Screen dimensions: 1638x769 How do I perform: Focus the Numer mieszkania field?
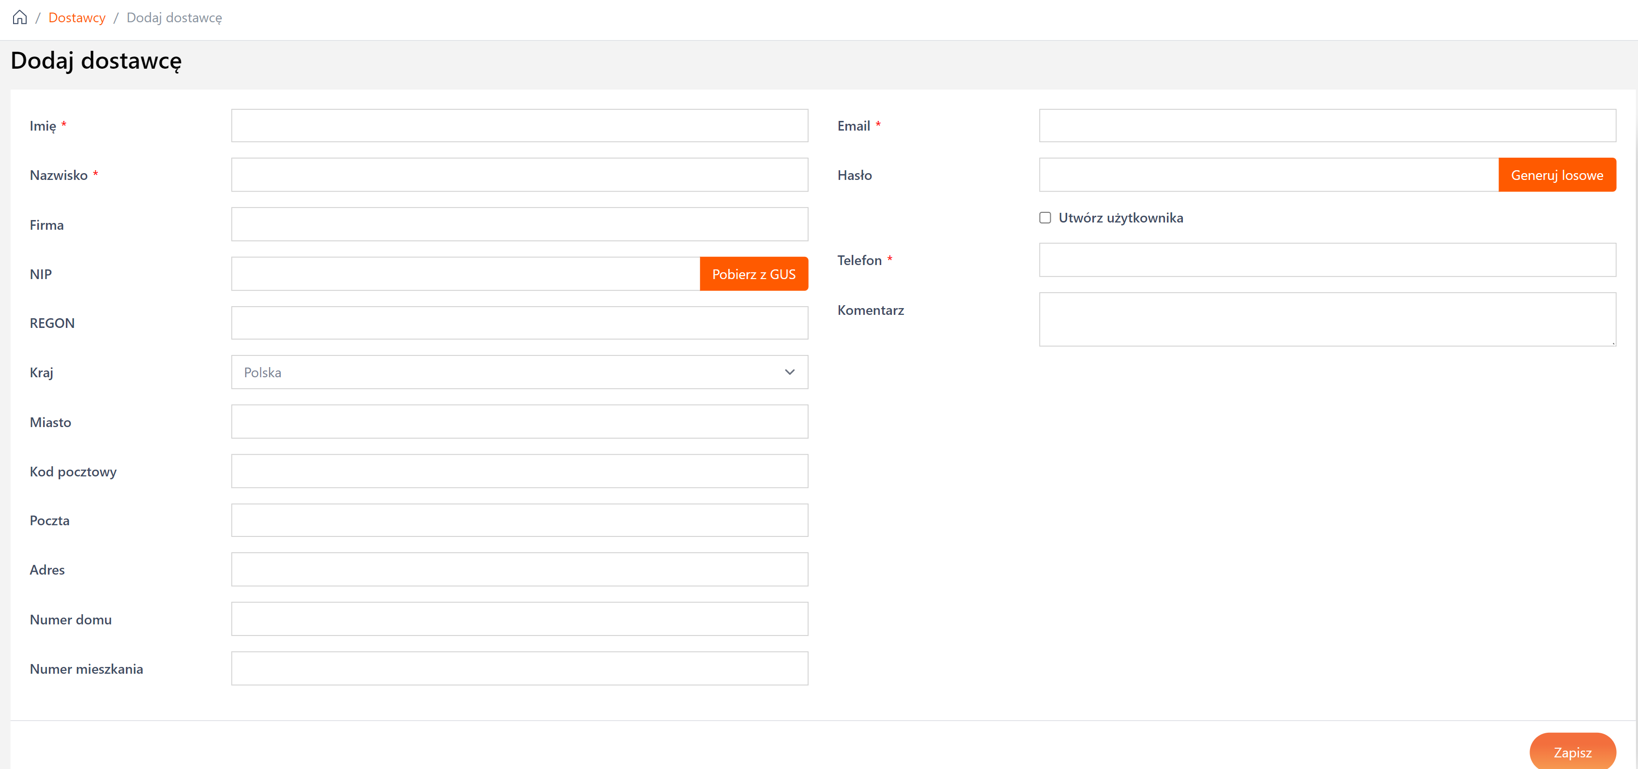click(x=519, y=668)
